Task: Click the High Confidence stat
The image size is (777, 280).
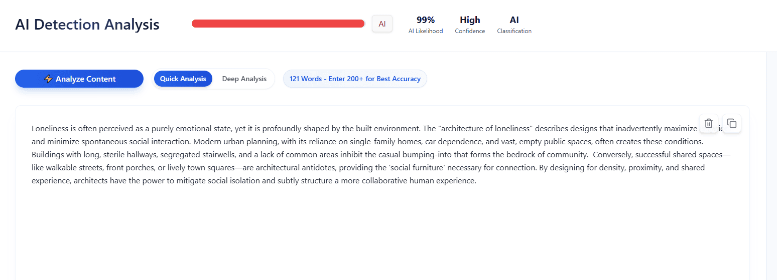Action: [470, 24]
